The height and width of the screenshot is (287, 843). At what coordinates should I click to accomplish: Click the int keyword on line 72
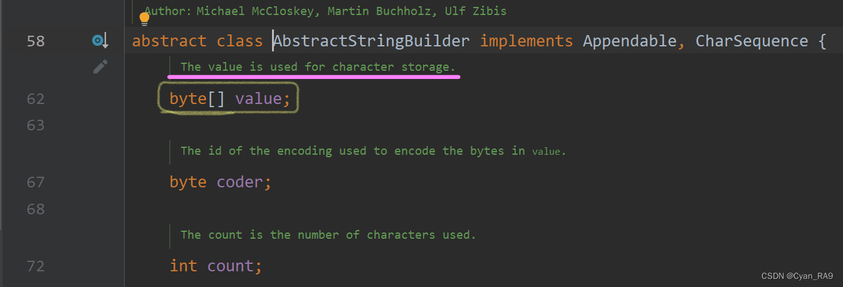[183, 266]
